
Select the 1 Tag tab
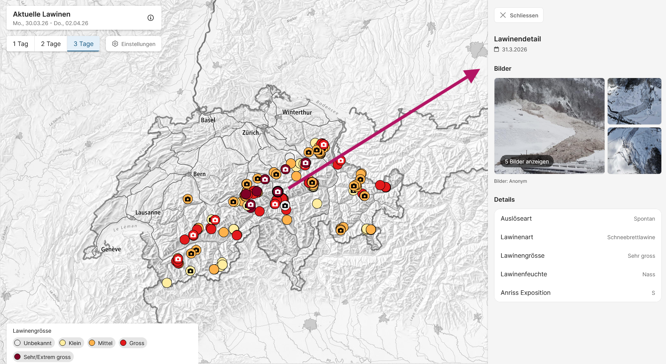[20, 44]
